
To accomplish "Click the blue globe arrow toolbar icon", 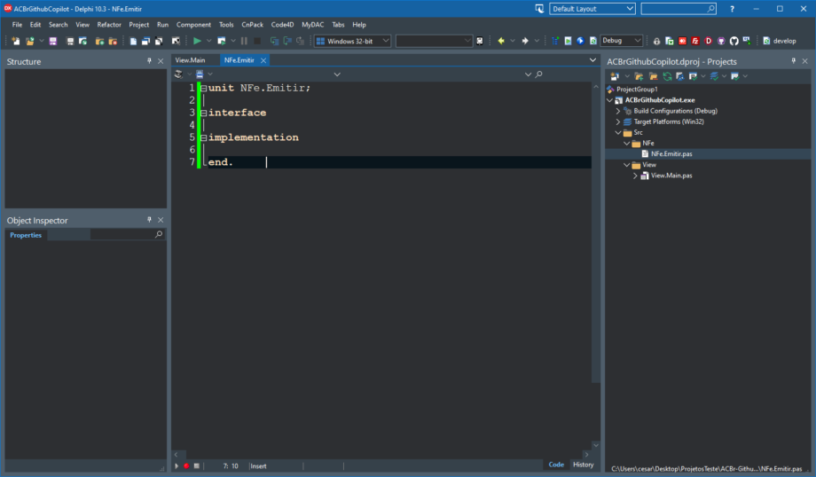I will 580,41.
